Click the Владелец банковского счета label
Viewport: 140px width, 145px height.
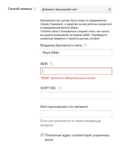click(x=61, y=45)
